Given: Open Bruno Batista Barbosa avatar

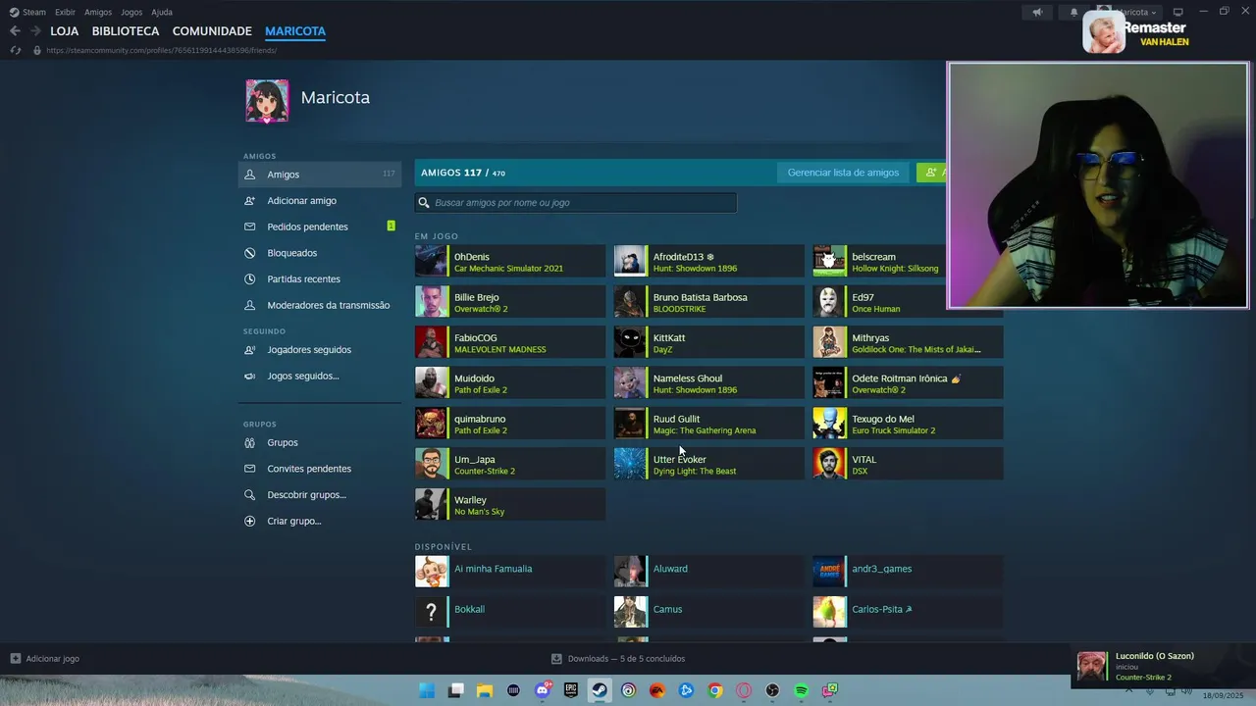Looking at the screenshot, I should coord(630,302).
